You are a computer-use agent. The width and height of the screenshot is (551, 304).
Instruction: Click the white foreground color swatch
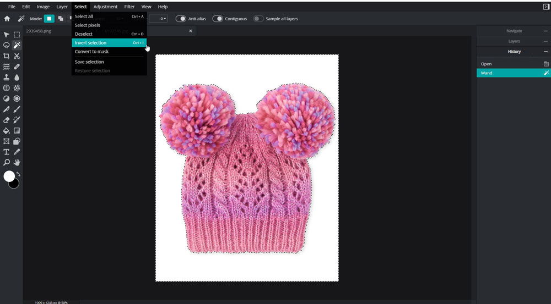pyautogui.click(x=9, y=176)
